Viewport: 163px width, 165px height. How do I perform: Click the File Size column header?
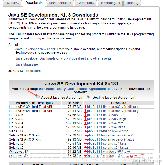coord(73,103)
